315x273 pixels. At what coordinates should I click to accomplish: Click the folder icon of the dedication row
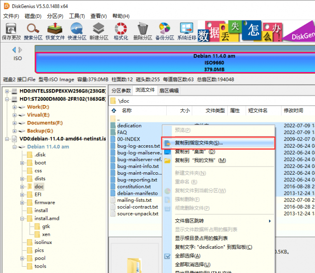point(113,125)
